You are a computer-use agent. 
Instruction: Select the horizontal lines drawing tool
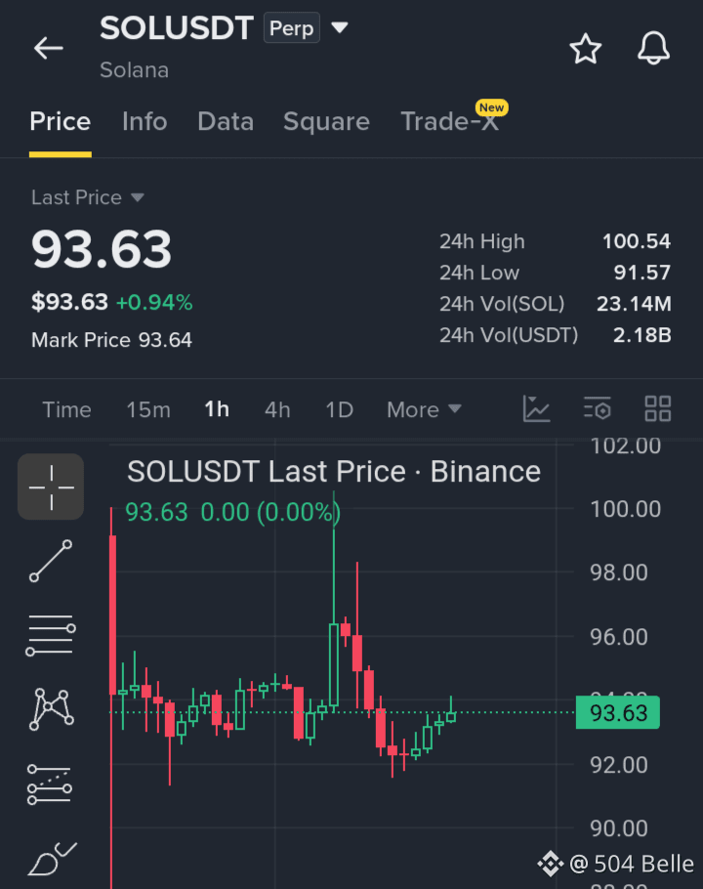pyautogui.click(x=51, y=636)
